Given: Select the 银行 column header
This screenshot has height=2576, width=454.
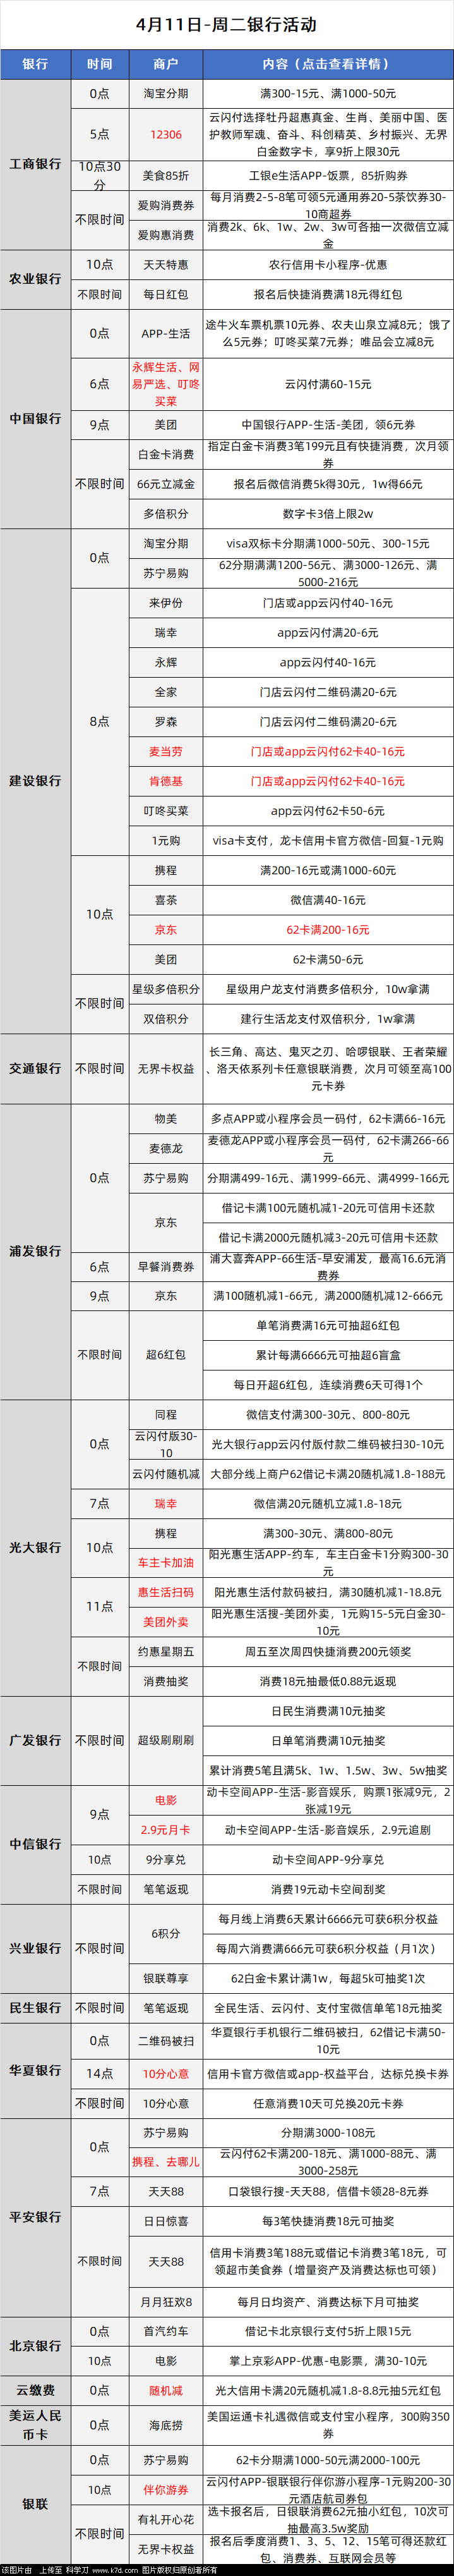Looking at the screenshot, I should point(35,64).
